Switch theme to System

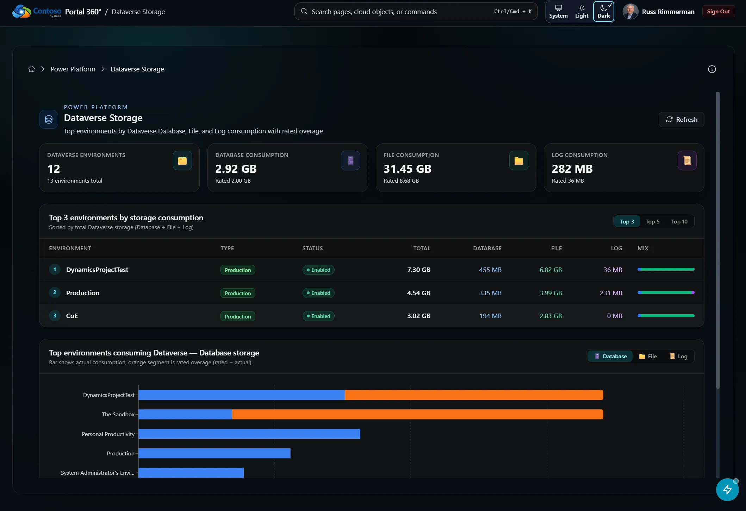click(558, 12)
